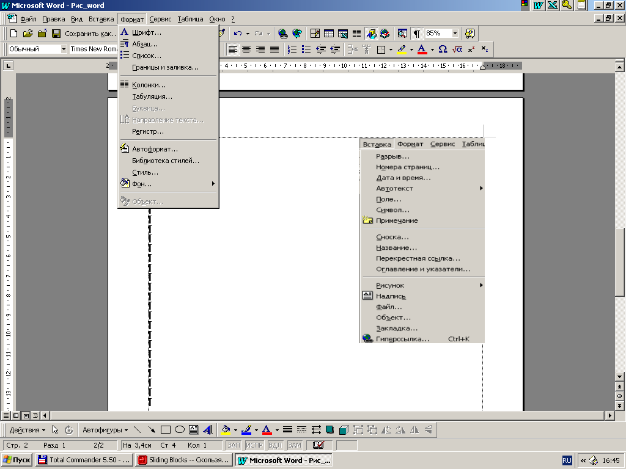
Task: Choose Шрифт… from the Формат menu
Action: pos(169,32)
